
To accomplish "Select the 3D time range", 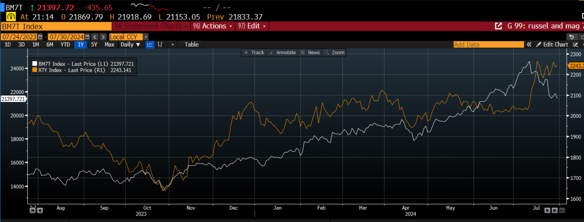I will (x=21, y=45).
